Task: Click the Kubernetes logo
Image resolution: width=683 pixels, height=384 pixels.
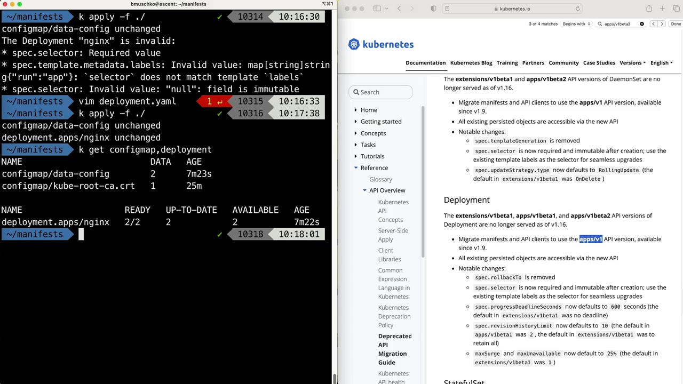Action: pos(381,44)
